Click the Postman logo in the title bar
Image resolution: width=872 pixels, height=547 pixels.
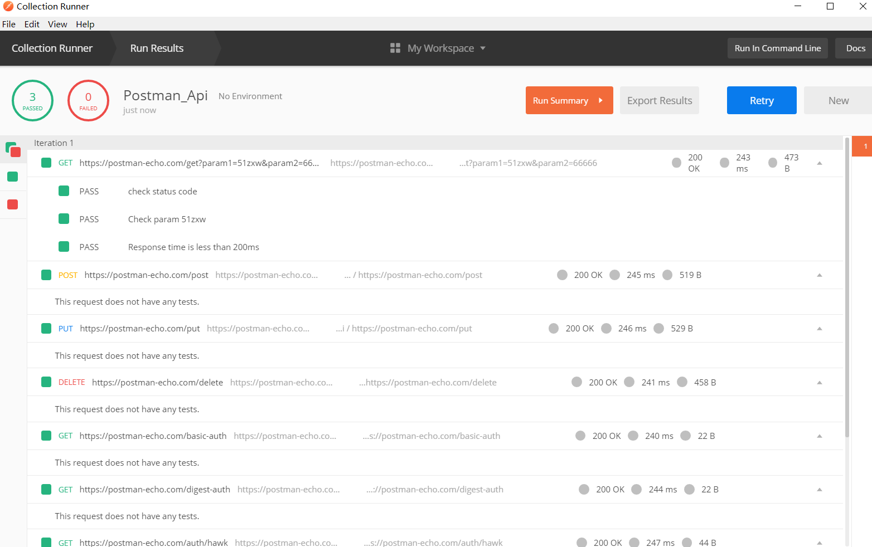[x=8, y=6]
